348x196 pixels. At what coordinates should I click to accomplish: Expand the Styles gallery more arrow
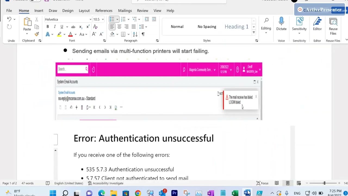pos(254,32)
